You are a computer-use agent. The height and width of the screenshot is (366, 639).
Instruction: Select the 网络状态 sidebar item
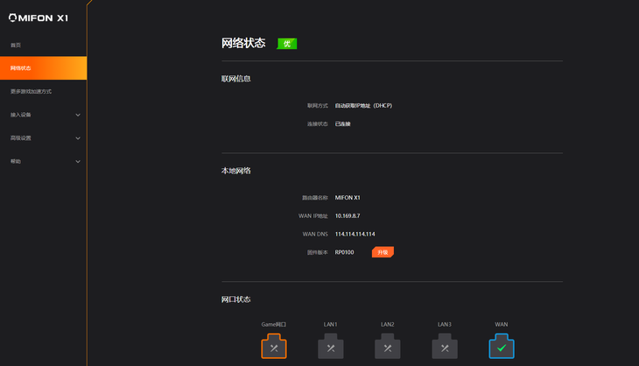(x=21, y=68)
